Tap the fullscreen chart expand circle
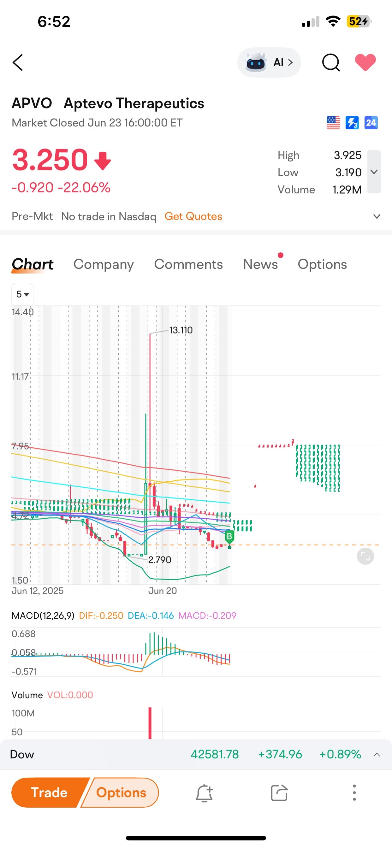392x848 pixels. pos(365,556)
